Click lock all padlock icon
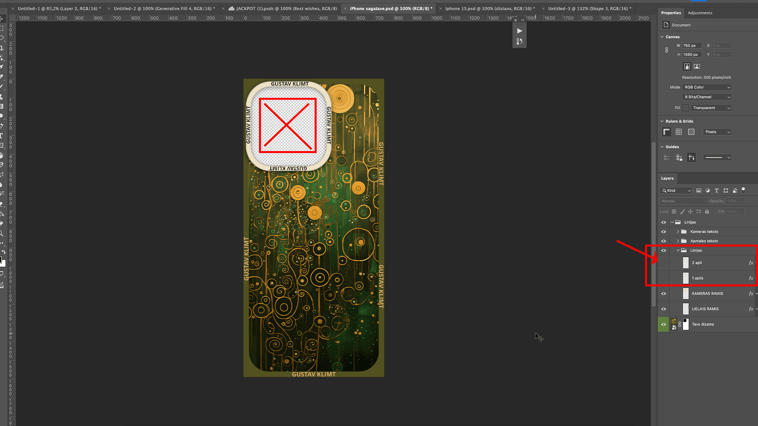 [707, 212]
